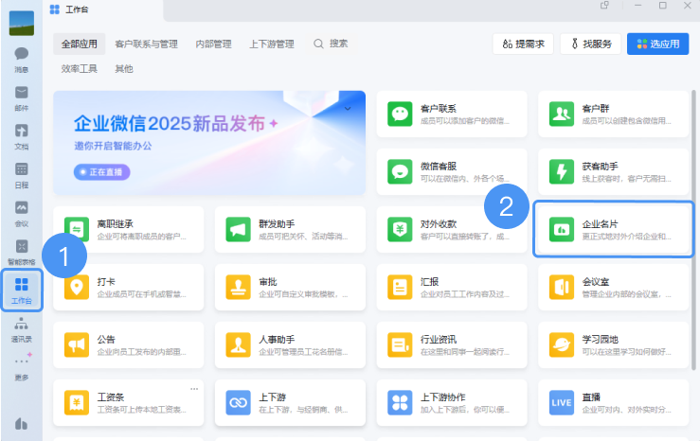Open the 离职继承 app icon
The image size is (700, 441).
[77, 230]
